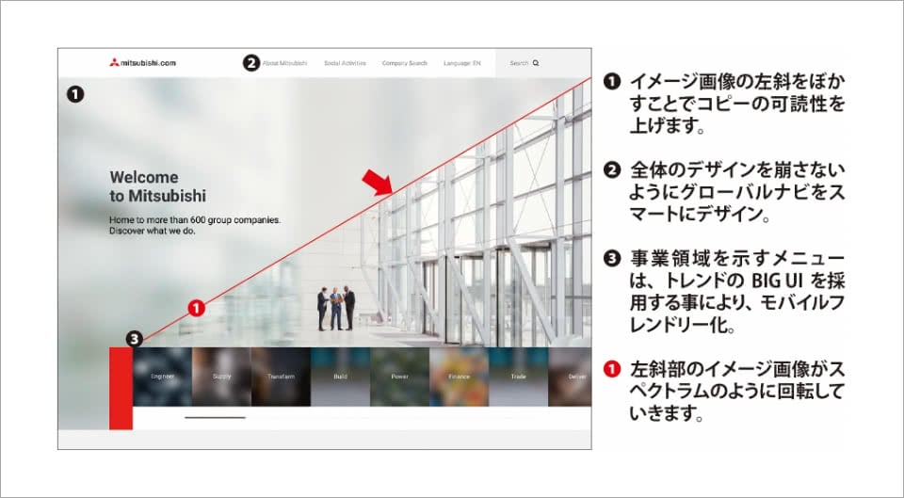Open the Transform tile

(281, 377)
